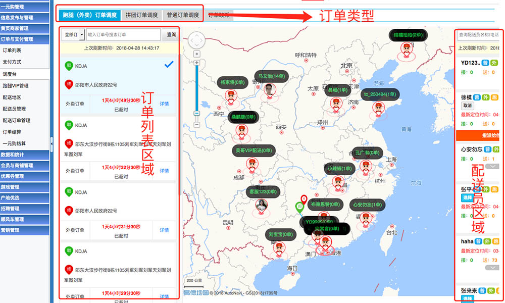Open 详情 link of the first order
This screenshot has height=303, width=505.
click(x=164, y=104)
